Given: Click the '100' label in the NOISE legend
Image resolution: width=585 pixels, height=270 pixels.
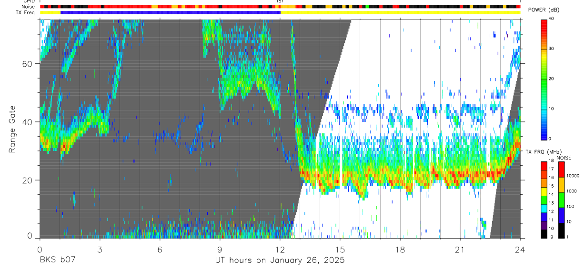Looking at the screenshot, I should point(571,206).
